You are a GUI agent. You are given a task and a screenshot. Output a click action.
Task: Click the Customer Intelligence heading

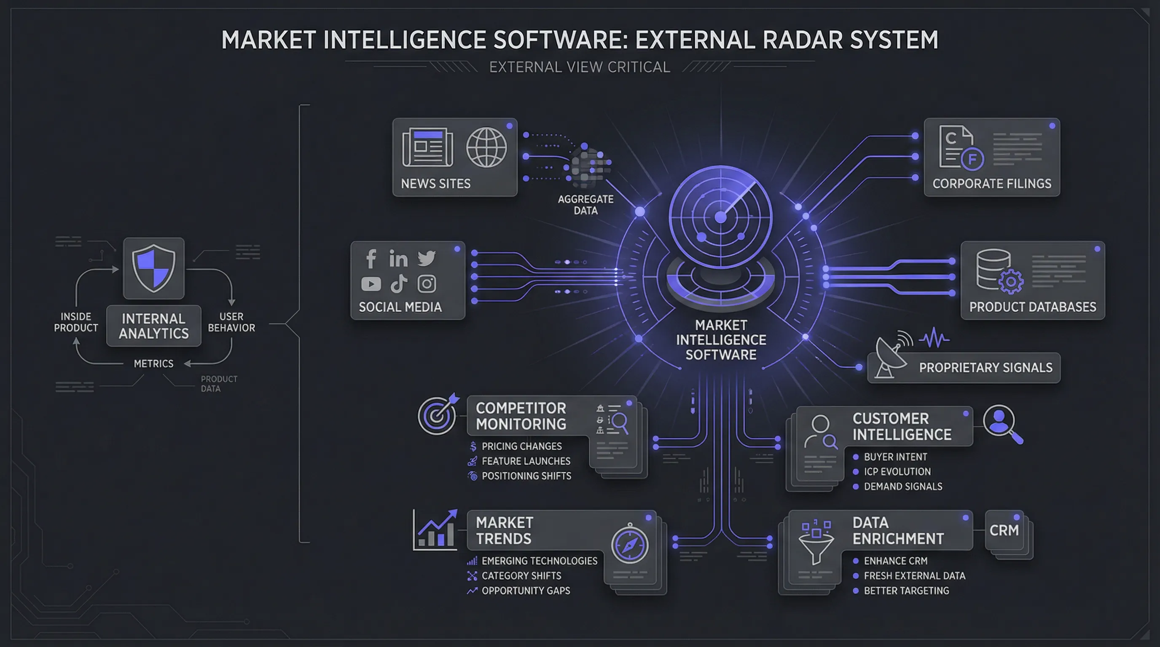(x=902, y=427)
